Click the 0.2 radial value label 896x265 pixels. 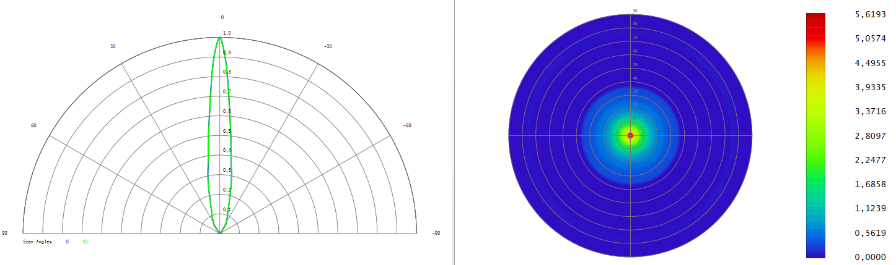point(227,190)
